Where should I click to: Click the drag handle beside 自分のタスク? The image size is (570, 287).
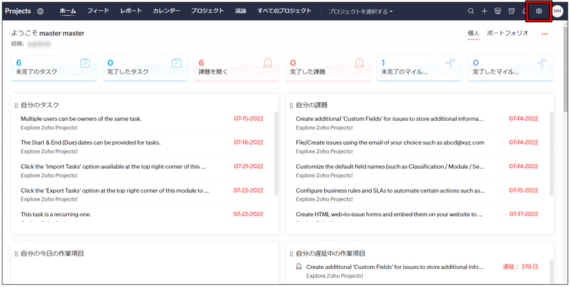tap(16, 106)
